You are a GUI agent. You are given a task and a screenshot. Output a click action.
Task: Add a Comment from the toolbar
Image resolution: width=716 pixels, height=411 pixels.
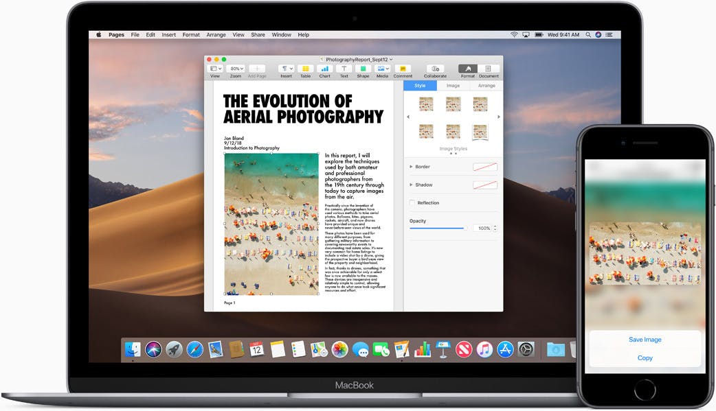[x=403, y=69]
